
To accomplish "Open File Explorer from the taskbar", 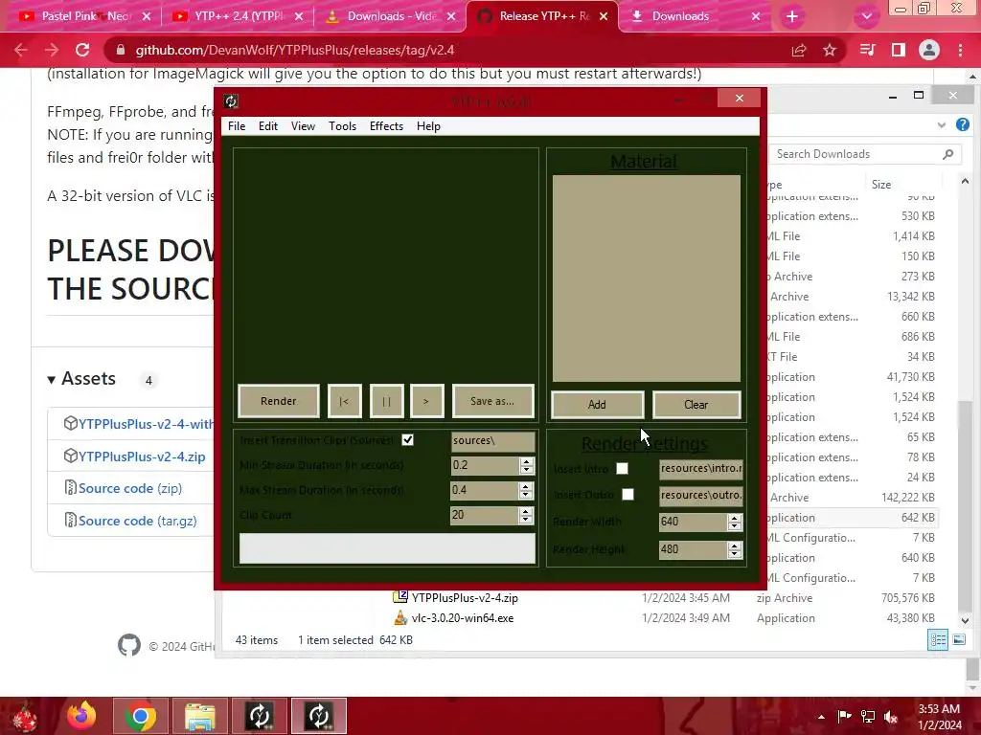I will click(x=199, y=716).
